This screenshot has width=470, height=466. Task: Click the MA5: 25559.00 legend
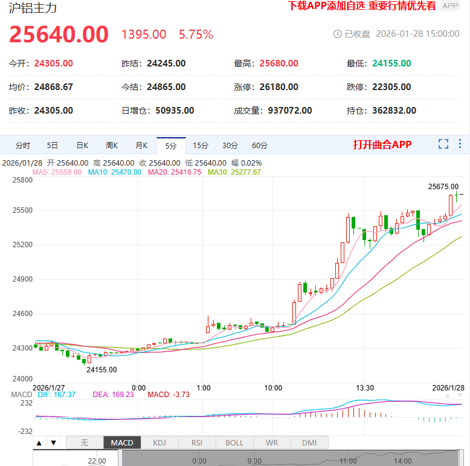(x=57, y=172)
